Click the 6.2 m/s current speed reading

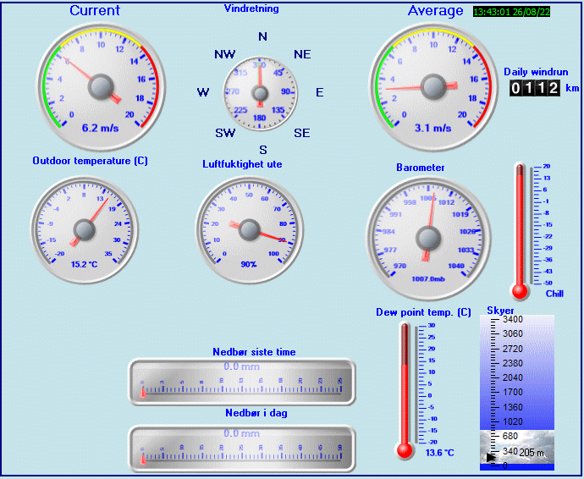click(100, 129)
